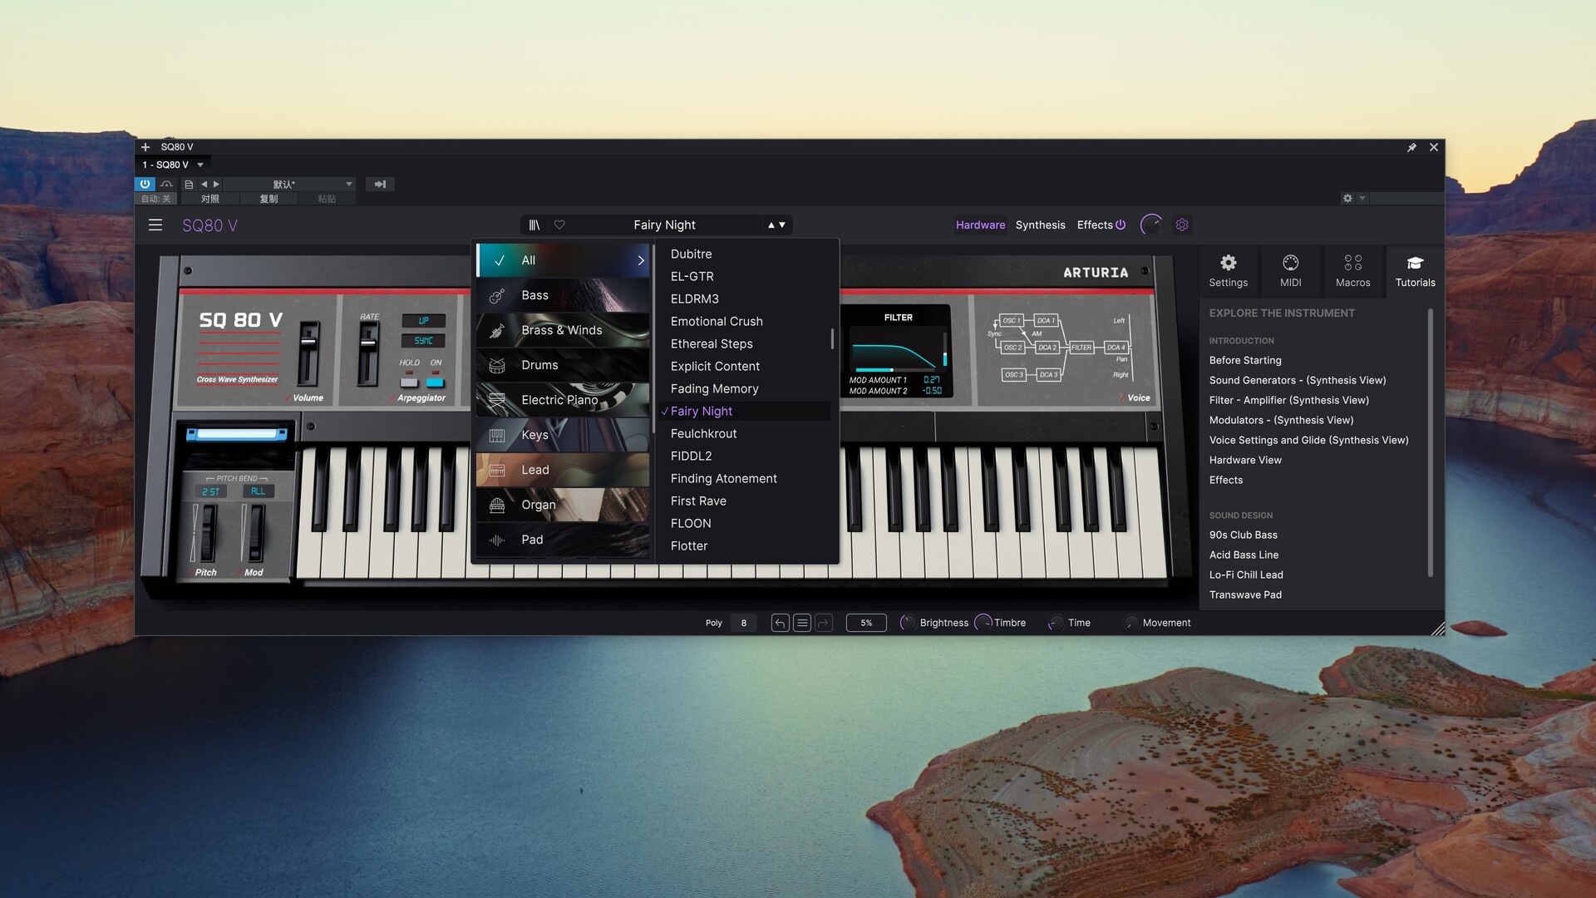Viewport: 1596px width, 898px height.
Task: Click the Movement macro knob
Action: (x=1130, y=623)
